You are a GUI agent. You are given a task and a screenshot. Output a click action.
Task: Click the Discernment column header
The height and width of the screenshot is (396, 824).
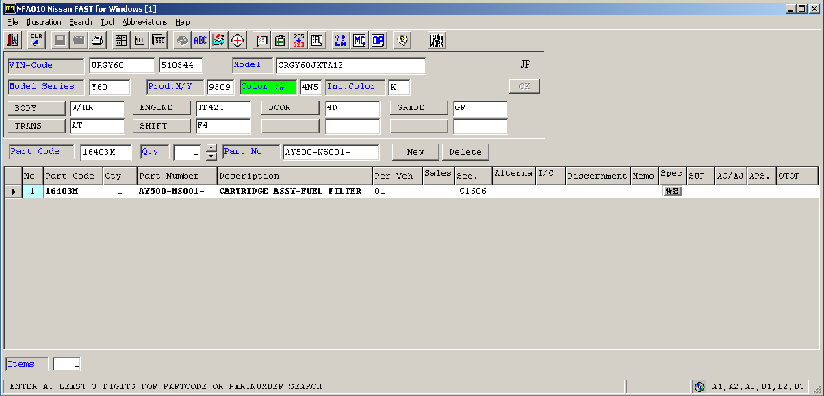tap(597, 176)
